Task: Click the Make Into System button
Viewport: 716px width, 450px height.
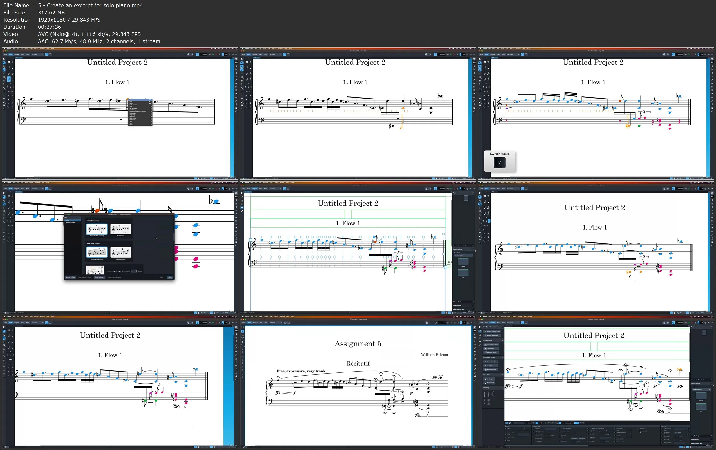Action: click(491, 352)
